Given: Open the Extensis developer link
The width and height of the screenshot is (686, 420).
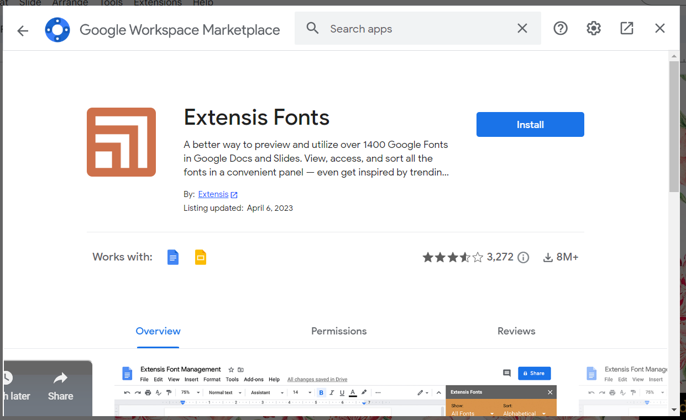Looking at the screenshot, I should 214,194.
